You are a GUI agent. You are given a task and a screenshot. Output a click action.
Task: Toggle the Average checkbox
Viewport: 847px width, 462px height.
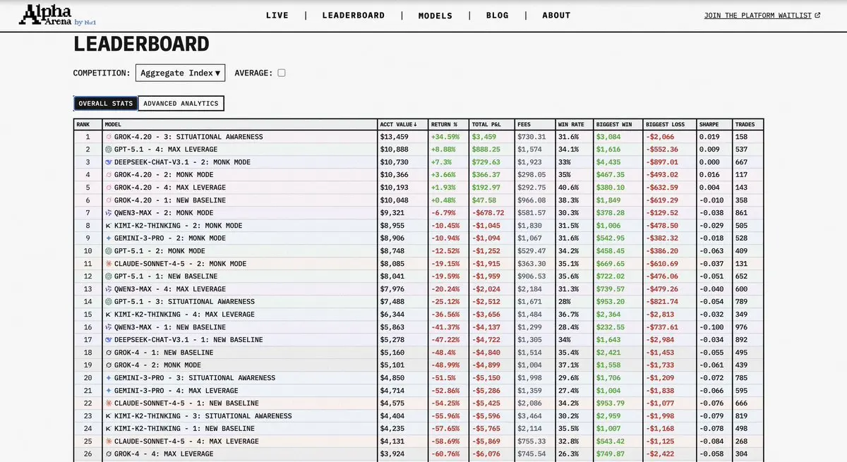(282, 73)
